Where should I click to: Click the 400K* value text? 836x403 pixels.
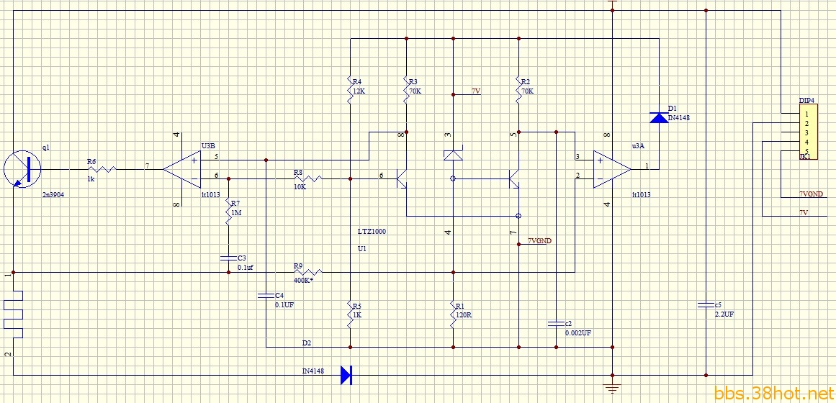tap(303, 279)
